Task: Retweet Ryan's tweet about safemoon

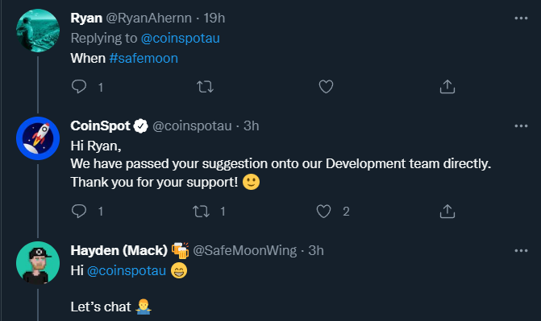Action: [206, 87]
